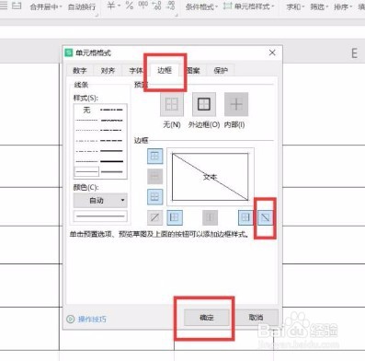This screenshot has width=365, height=361.
Task: Choose the selected thin solid line style
Action: (x=86, y=171)
